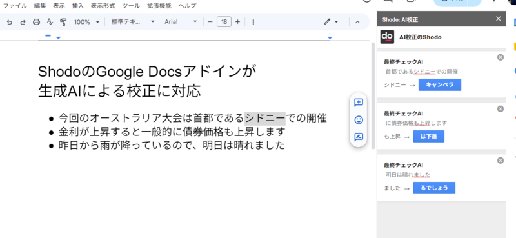This screenshot has width=516, height=238.
Task: Dismiss the シドニー suggestion card
Action: click(501, 57)
